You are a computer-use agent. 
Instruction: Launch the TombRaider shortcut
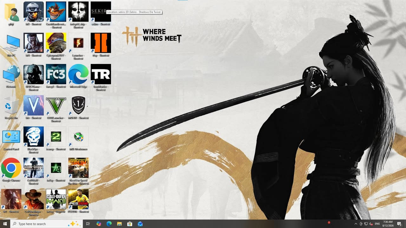[x=101, y=74]
